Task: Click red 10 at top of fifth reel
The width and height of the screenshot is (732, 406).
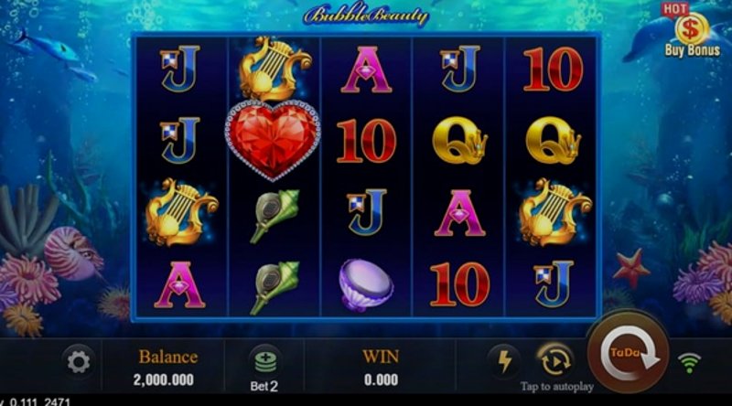Action: [554, 69]
